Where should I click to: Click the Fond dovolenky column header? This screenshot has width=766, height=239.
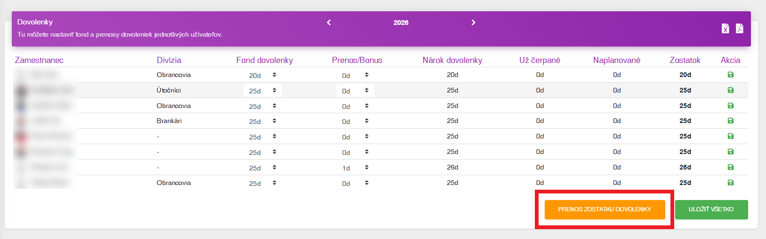click(265, 60)
